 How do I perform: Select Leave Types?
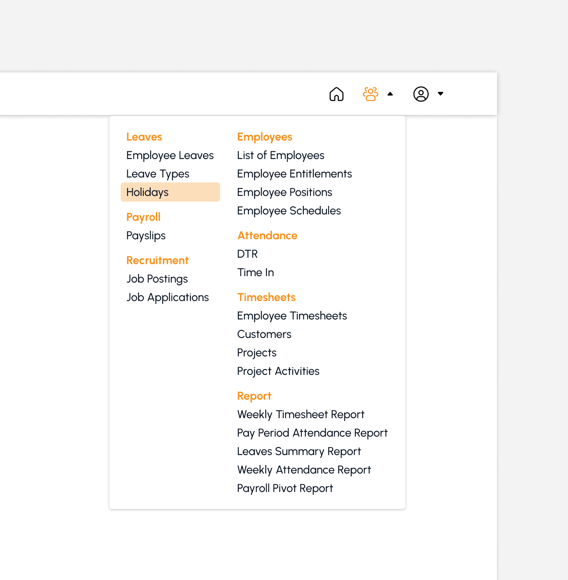(x=158, y=174)
